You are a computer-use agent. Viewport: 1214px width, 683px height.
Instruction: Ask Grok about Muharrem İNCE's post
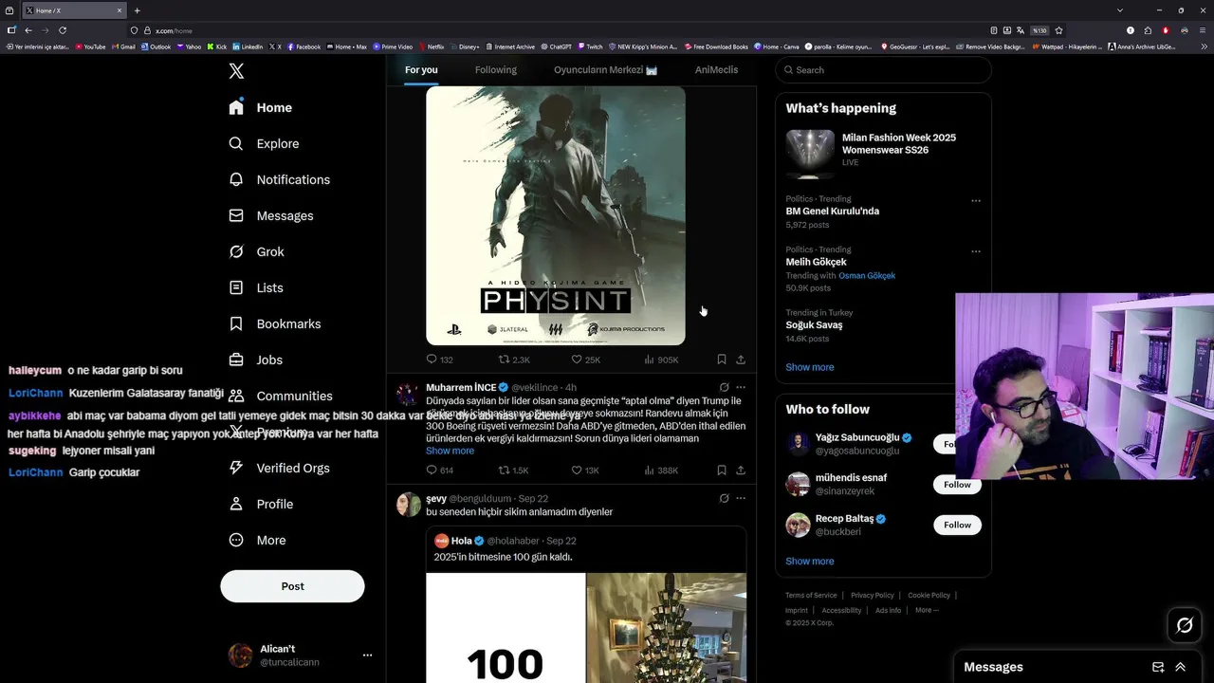pos(724,387)
